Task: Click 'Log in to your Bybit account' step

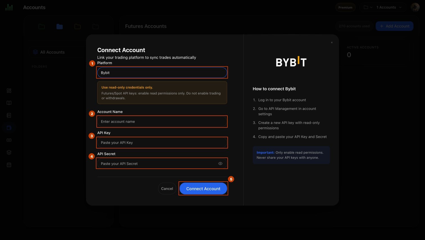Action: click(282, 100)
